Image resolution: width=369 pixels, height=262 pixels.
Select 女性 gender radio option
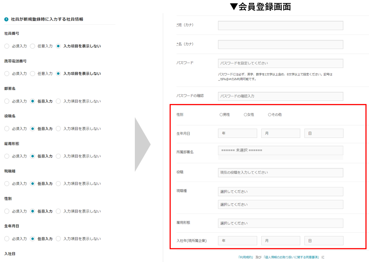[x=245, y=115]
